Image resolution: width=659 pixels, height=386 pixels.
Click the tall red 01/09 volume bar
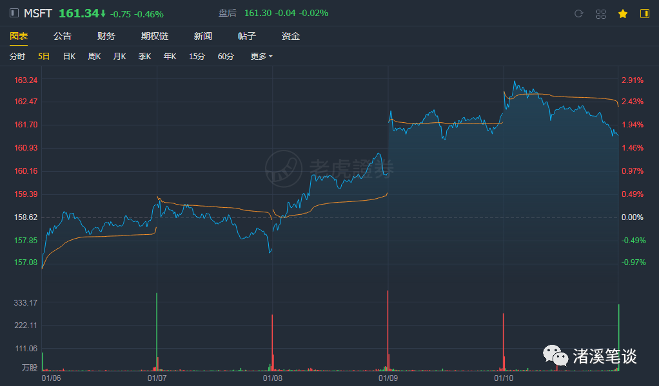pyautogui.click(x=388, y=331)
